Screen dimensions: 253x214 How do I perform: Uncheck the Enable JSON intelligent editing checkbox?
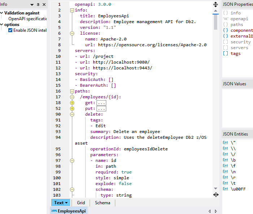10,30
